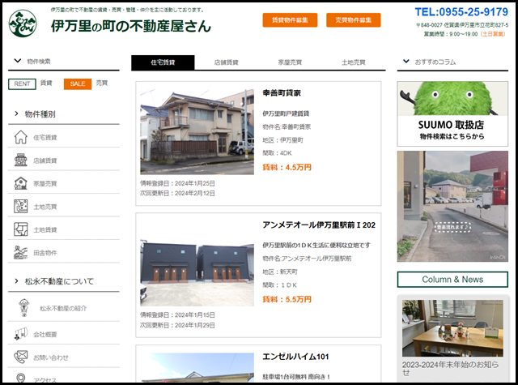
Task: Click the お問い合わせ envelope icon
Action: (x=20, y=357)
